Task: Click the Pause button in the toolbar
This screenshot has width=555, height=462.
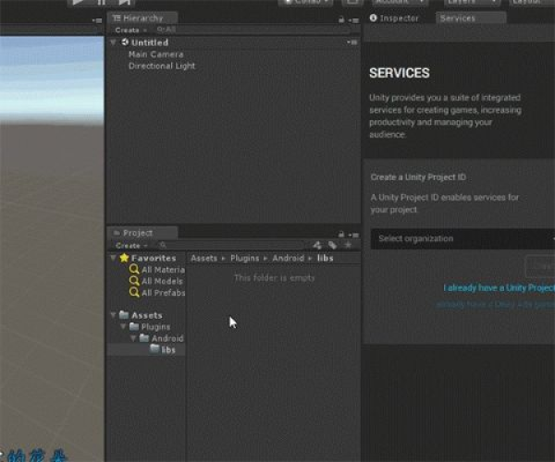Action: tap(102, 2)
